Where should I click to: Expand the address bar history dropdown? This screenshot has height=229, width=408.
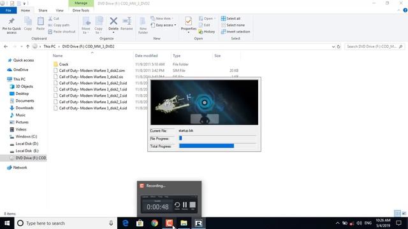pos(333,46)
